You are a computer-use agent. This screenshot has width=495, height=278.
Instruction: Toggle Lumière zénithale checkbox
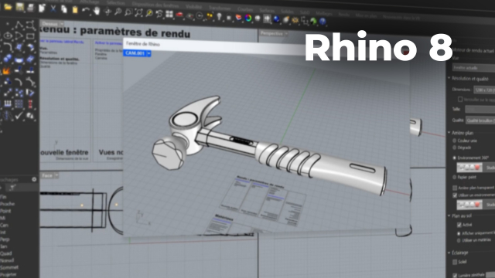coord(455,276)
